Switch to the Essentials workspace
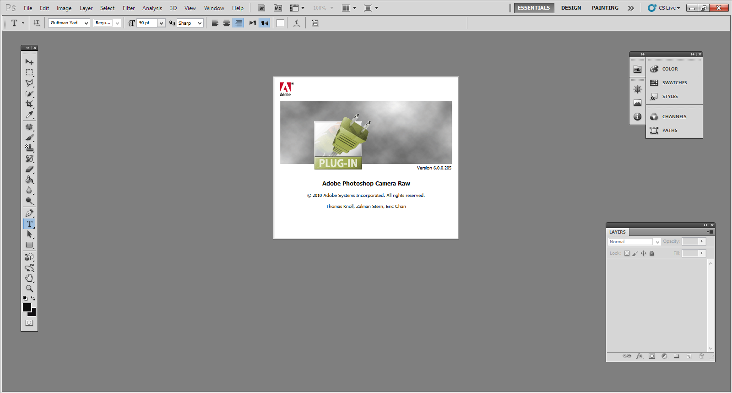 534,8
